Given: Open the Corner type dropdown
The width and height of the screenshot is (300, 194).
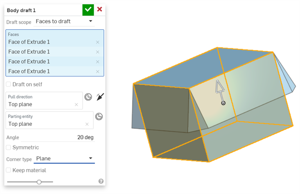Looking at the screenshot, I should pyautogui.click(x=64, y=159).
